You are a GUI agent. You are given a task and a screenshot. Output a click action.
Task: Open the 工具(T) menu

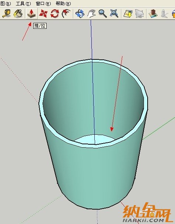click(x=23, y=3)
